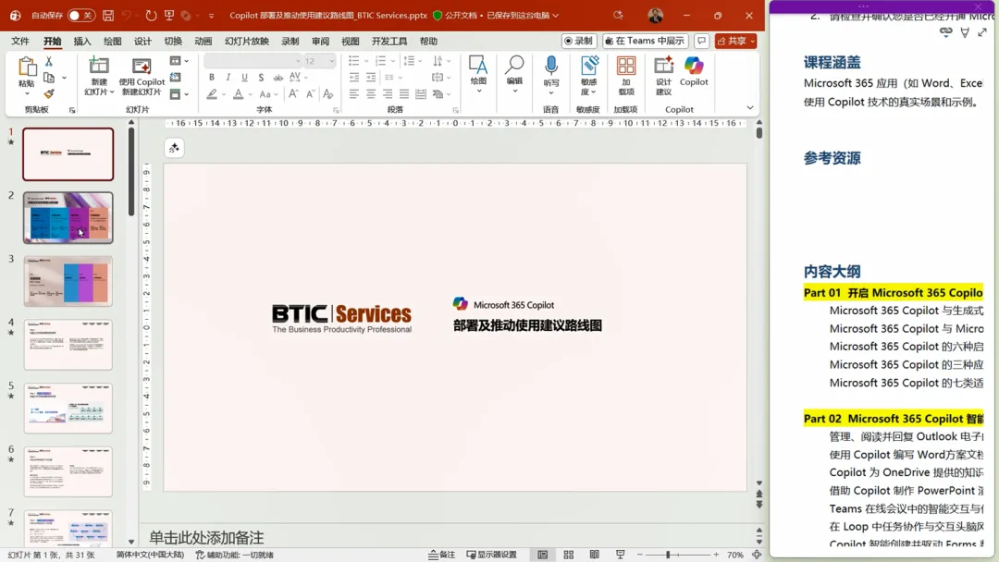Decrease font size icon
Image resolution: width=999 pixels, height=562 pixels.
click(x=310, y=94)
